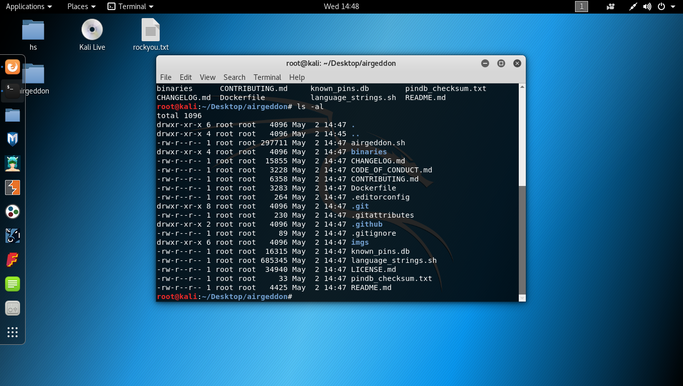The image size is (683, 386).
Task: Expand the Terminal app menu in top bar
Action: pos(131,7)
